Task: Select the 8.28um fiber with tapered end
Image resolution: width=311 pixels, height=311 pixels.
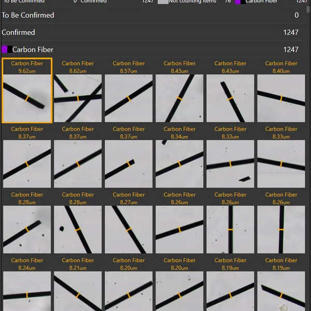Action: pyautogui.click(x=27, y=222)
